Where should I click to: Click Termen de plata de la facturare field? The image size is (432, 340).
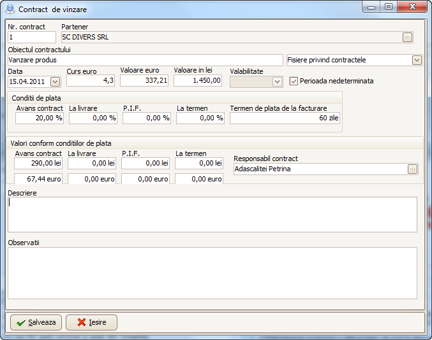coord(285,118)
